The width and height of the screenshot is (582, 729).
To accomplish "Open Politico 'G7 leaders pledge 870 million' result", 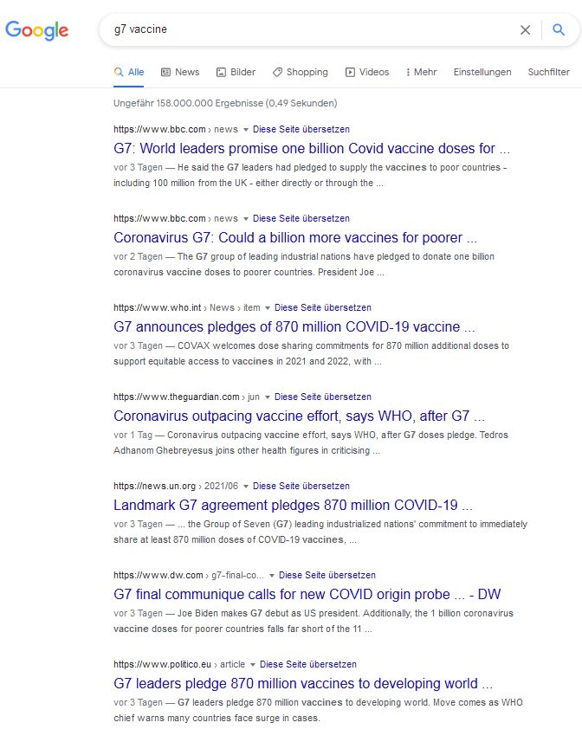I will coord(302,683).
